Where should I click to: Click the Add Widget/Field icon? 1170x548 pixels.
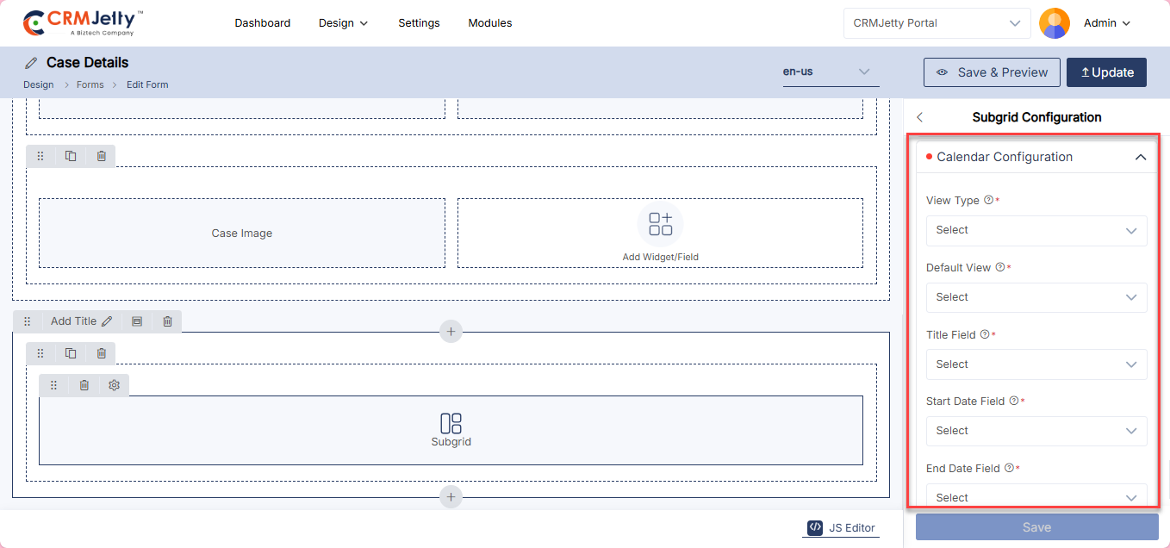click(660, 224)
